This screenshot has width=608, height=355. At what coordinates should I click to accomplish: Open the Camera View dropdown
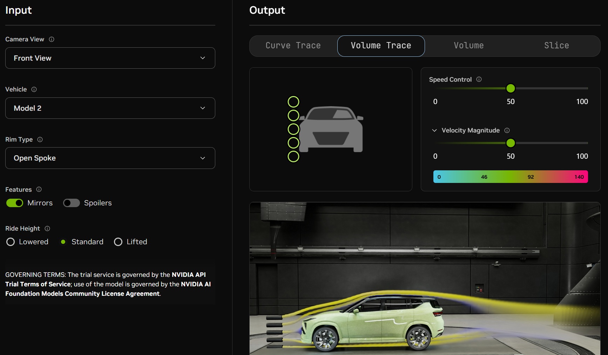pos(110,58)
